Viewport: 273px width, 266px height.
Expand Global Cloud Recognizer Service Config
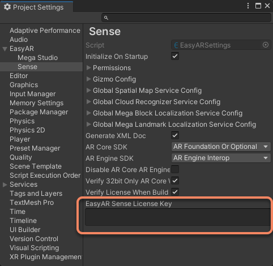[88, 101]
